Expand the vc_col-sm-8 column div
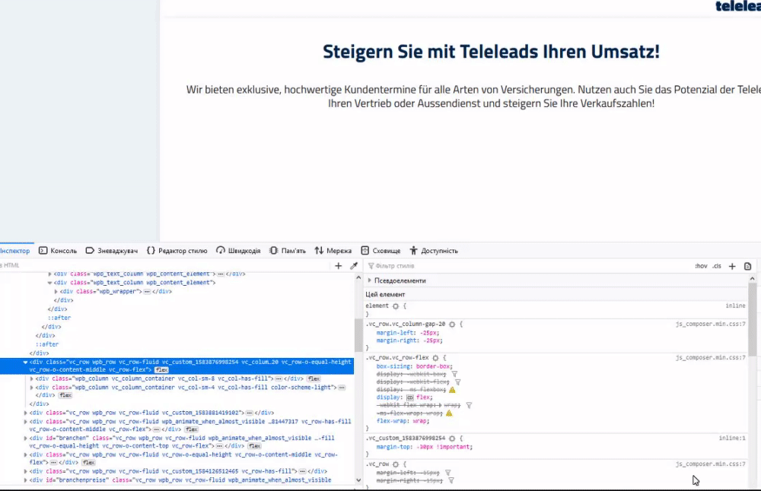761x491 pixels. [x=31, y=379]
